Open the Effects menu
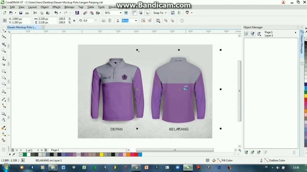Screen dimensions: 307x172 click(57, 7)
